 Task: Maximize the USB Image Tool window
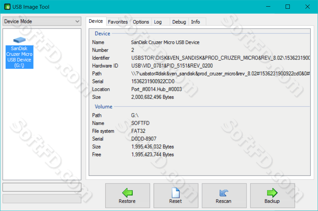[x=288, y=7]
